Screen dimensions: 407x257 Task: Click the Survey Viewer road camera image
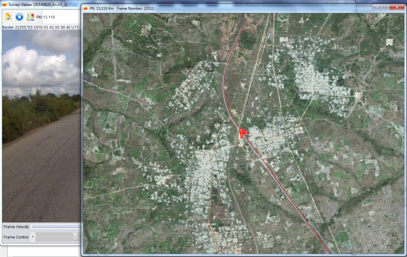tap(41, 126)
